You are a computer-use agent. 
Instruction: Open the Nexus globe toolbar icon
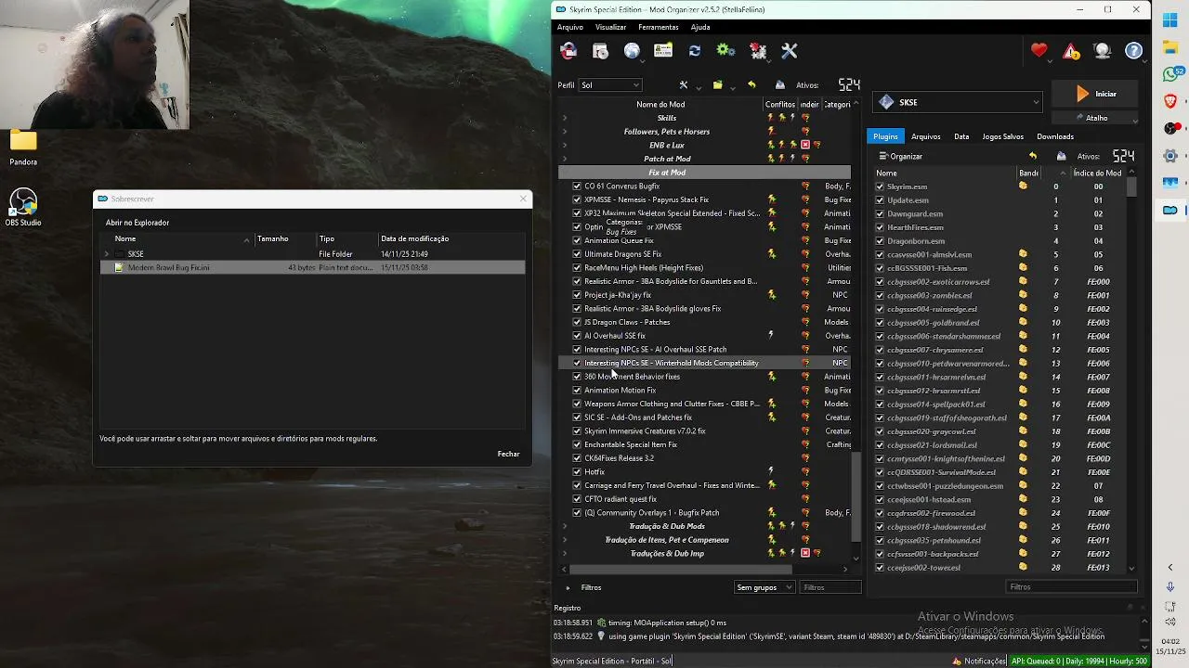point(632,51)
